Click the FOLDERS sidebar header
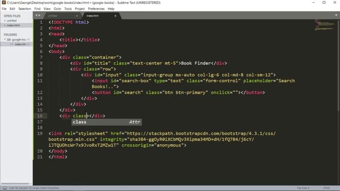Image resolution: width=340 pixels, height=191 pixels. click(x=10, y=34)
